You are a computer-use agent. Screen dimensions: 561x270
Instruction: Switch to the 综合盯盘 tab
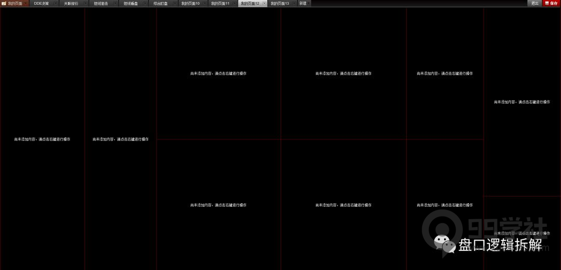click(161, 3)
